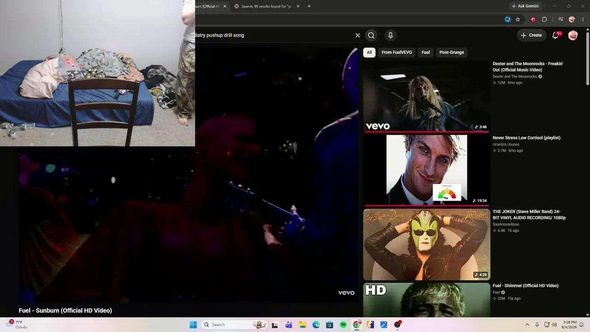Open a new browser tab
590x332 pixels.
[309, 6]
